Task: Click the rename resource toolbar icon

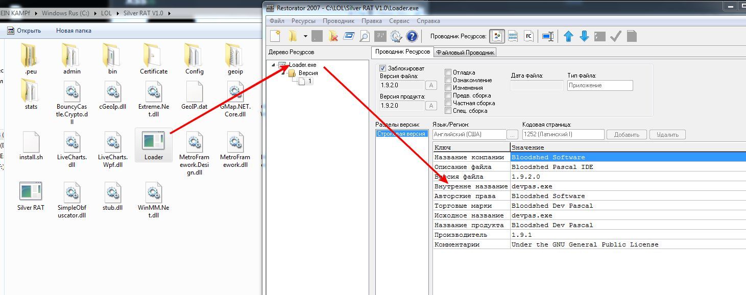Action: [x=548, y=36]
